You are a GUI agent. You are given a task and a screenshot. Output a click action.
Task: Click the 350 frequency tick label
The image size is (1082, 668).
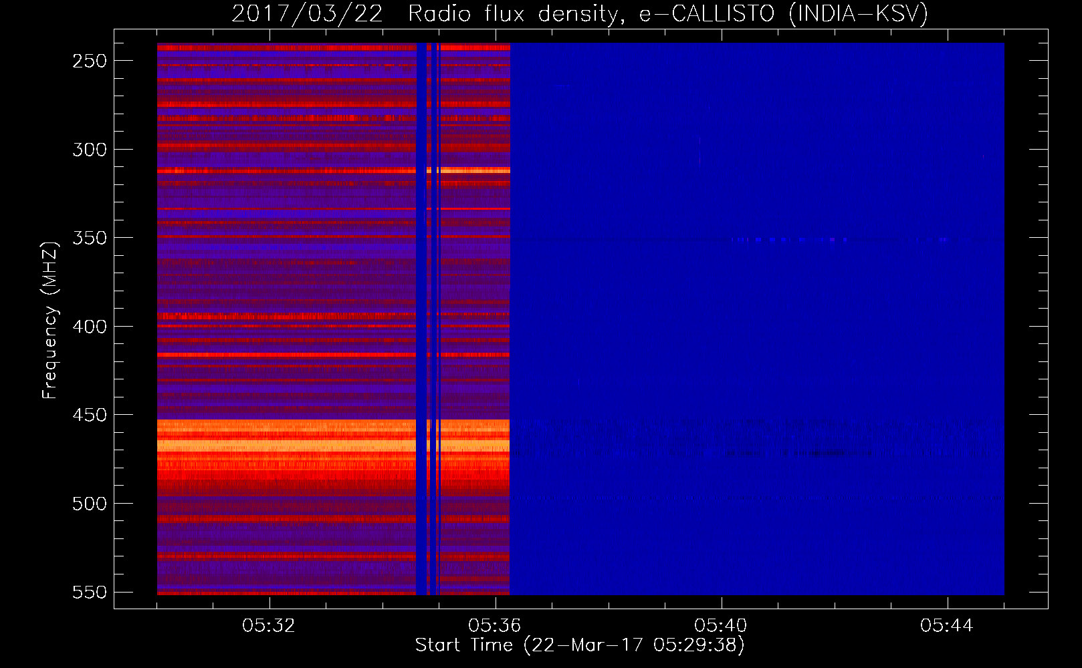pyautogui.click(x=90, y=238)
